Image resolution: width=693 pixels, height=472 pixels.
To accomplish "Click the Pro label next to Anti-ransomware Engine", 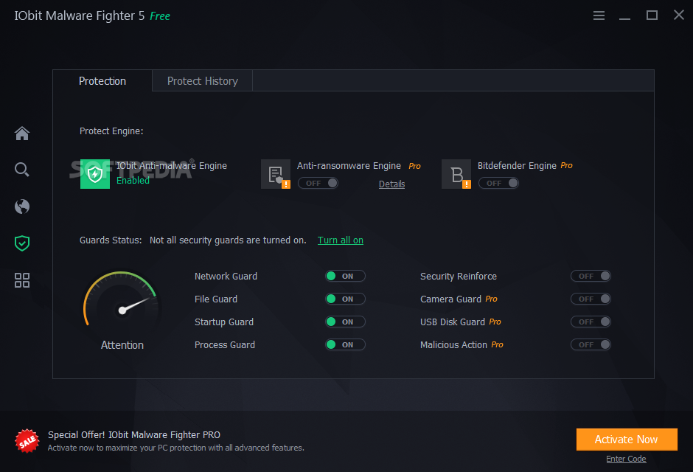I will [414, 166].
